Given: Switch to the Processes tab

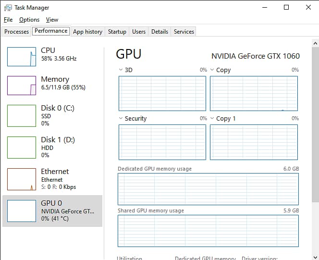Looking at the screenshot, I should [x=16, y=32].
